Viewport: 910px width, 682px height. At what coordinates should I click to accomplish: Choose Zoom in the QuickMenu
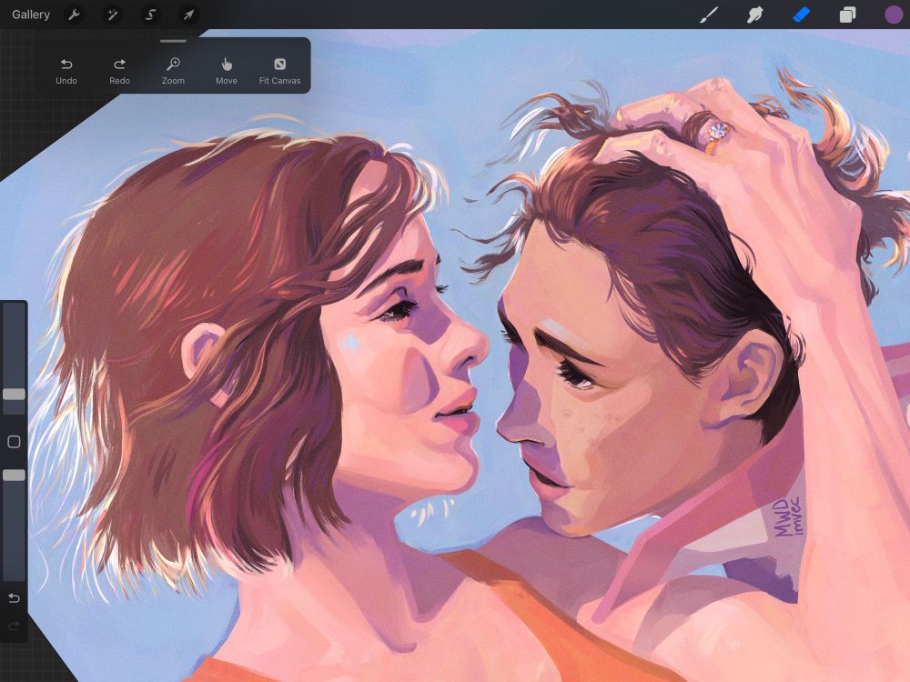pos(173,71)
